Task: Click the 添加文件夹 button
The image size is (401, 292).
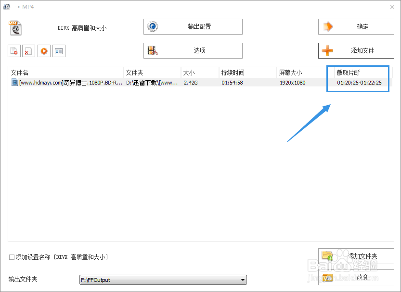Action: [x=356, y=256]
